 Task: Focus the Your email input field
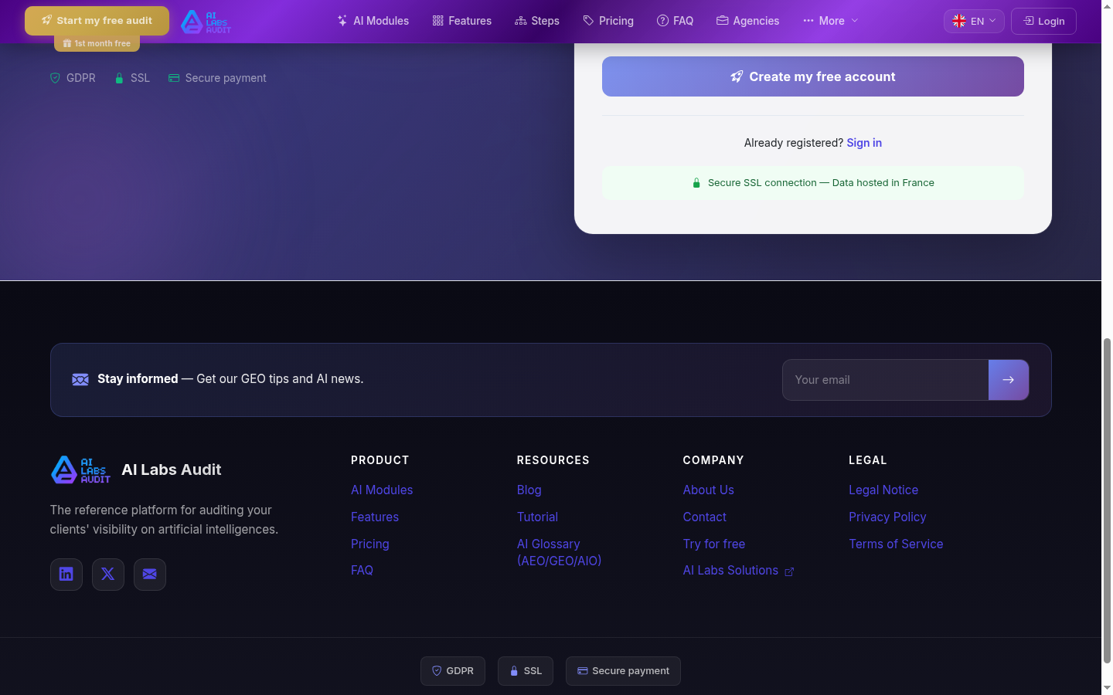[x=885, y=380]
